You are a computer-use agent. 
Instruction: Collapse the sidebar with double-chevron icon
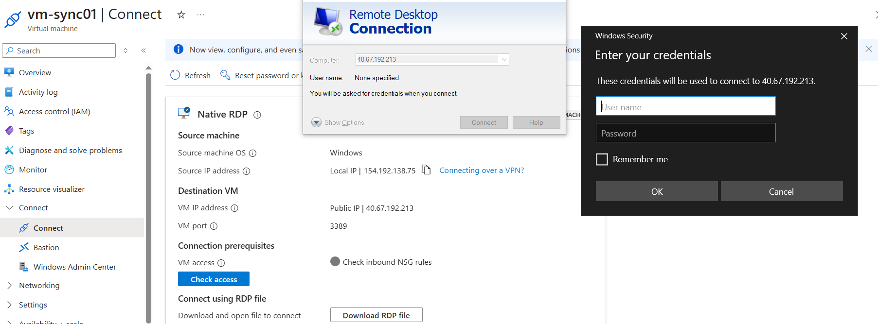click(x=143, y=51)
